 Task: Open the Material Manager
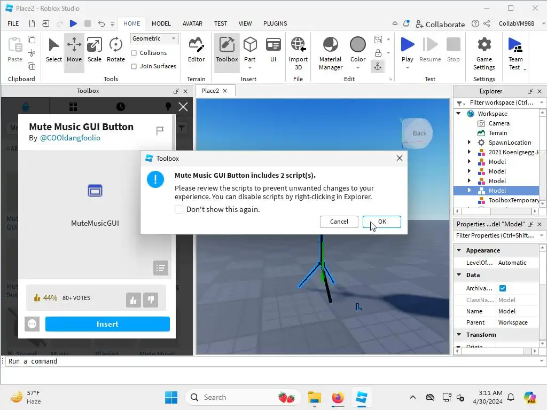click(x=330, y=53)
